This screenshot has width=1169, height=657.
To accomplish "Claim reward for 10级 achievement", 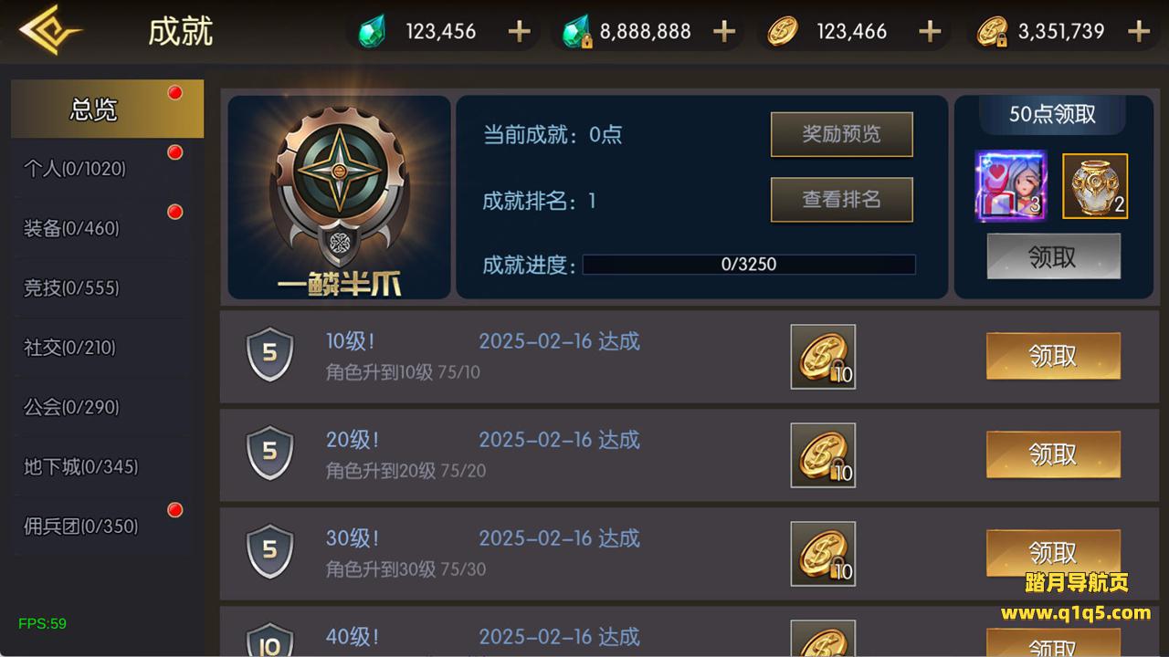I will pos(1053,356).
